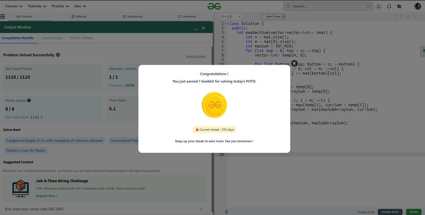Expand the Courses dropdown menu
Image resolution: width=425 pixels, height=215 pixels.
coord(14,6)
